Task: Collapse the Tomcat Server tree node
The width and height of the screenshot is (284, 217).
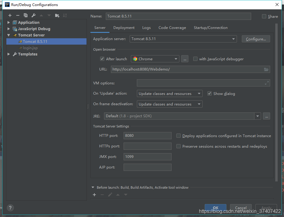Action: click(8, 35)
